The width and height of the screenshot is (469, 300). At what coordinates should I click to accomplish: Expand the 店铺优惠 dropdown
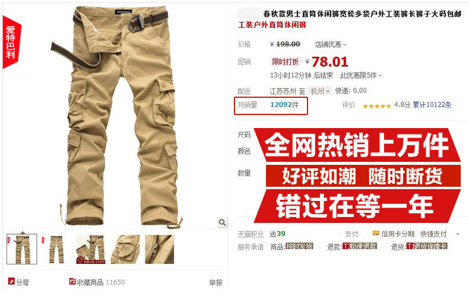pyautogui.click(x=331, y=44)
